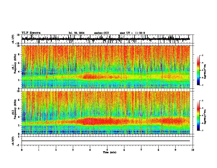
Task: Click the ch.3 flat line trace
Action: click(x=106, y=141)
